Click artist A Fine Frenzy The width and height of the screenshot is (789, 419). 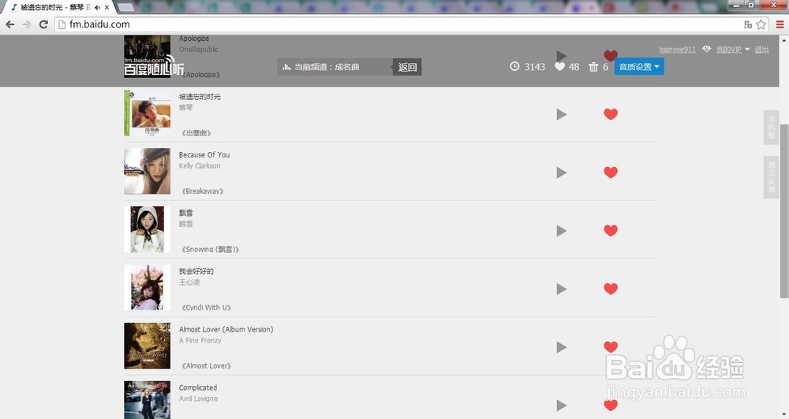200,340
